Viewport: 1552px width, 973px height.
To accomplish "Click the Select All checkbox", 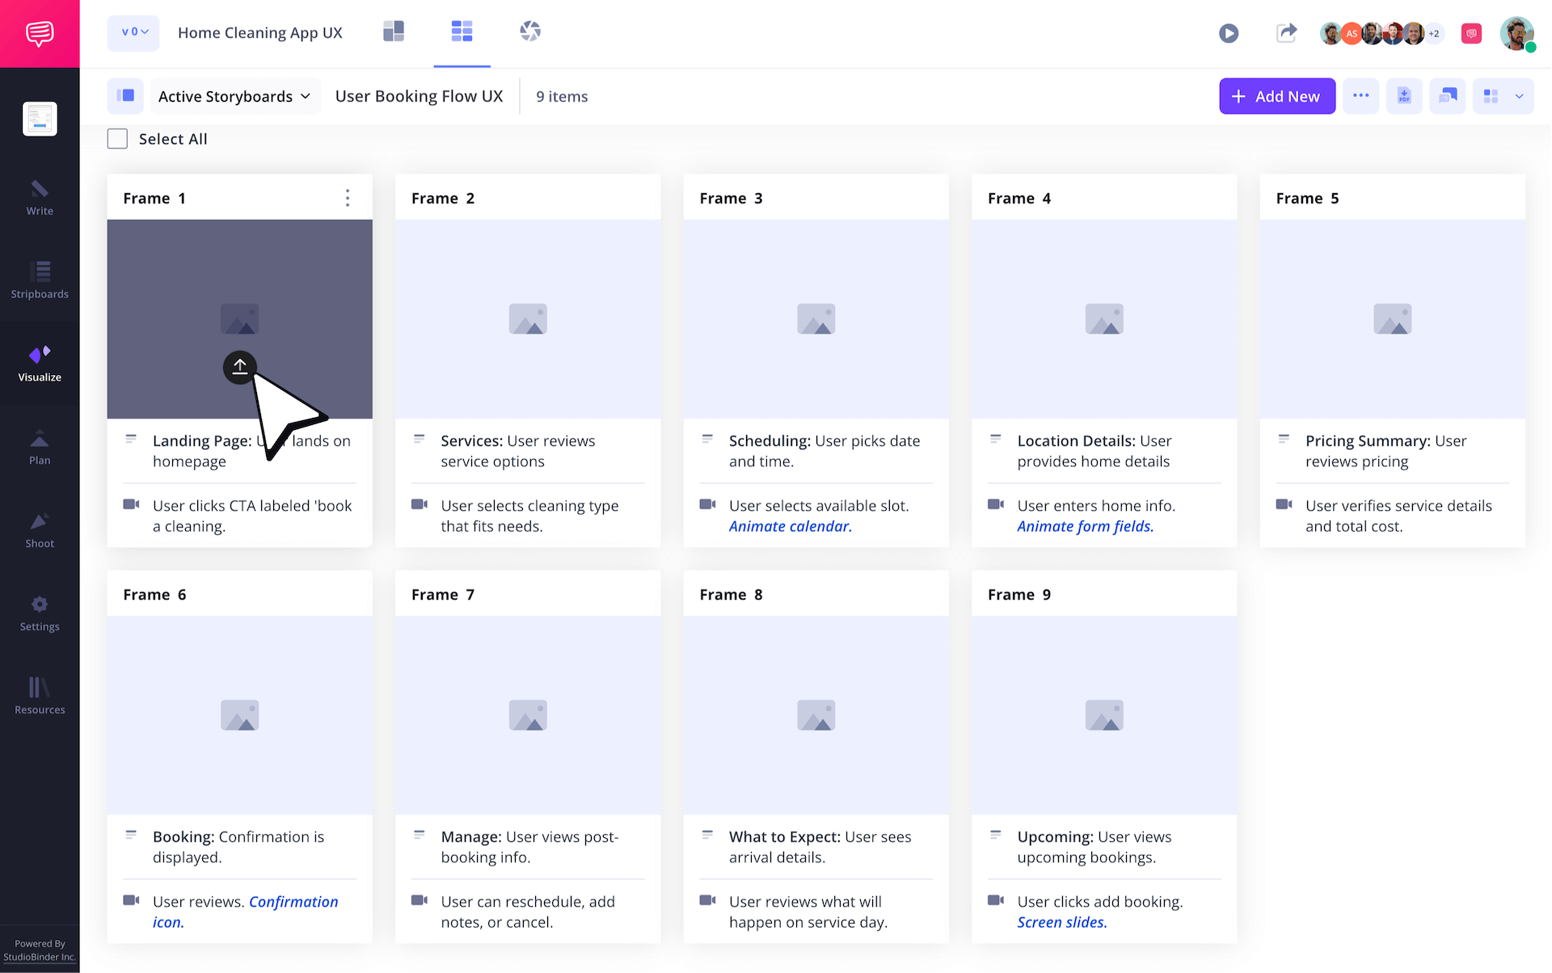I will click(117, 138).
